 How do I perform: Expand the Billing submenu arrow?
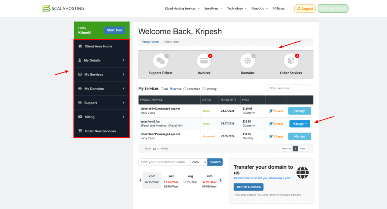(x=124, y=117)
